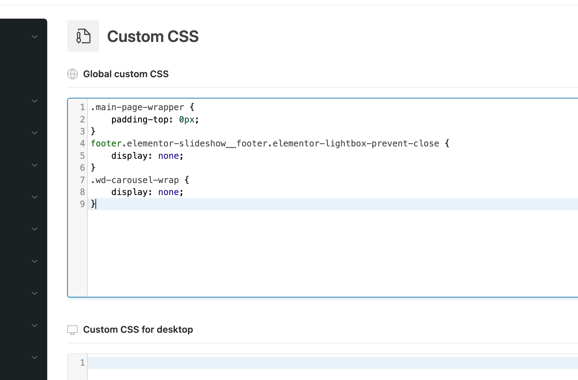Expand the fourth sidebar chevron from top
This screenshot has height=380, width=578.
click(x=35, y=165)
